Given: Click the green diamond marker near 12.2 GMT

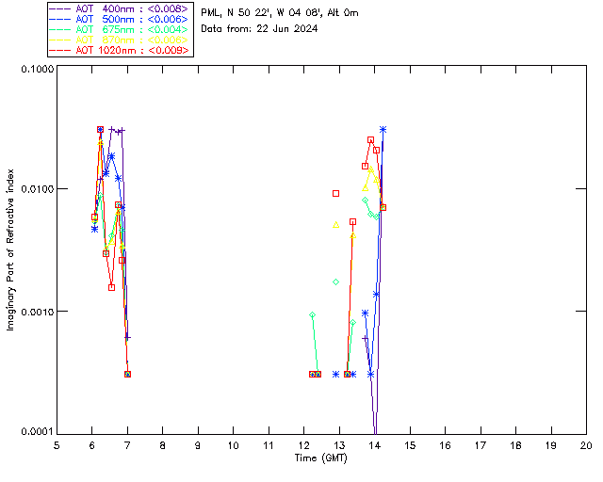Looking at the screenshot, I should 312,315.
